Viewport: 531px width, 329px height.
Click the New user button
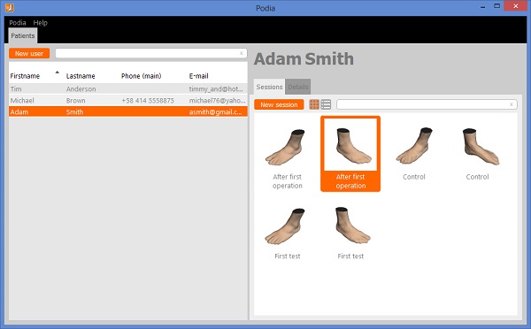tap(29, 53)
